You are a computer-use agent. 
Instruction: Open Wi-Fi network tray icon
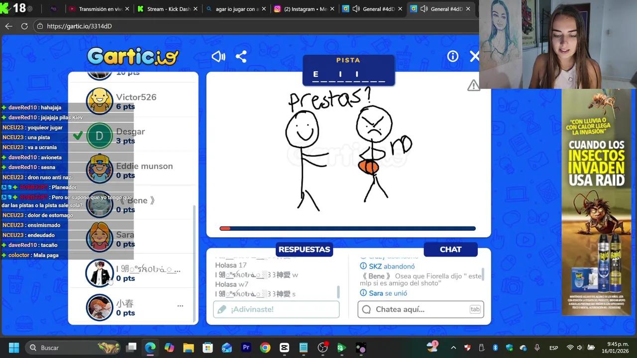pyautogui.click(x=570, y=348)
